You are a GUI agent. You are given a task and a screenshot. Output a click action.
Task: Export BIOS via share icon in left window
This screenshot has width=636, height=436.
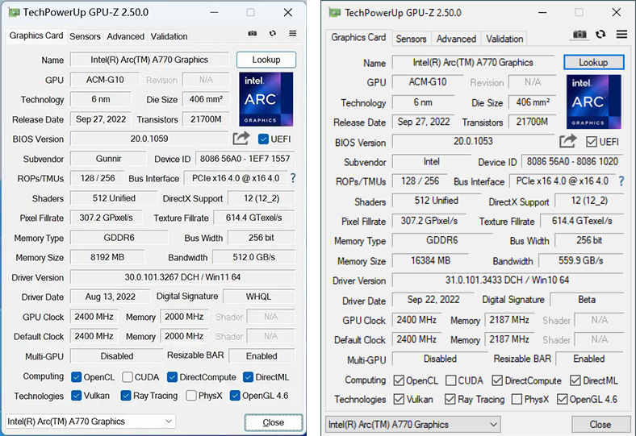pos(241,139)
